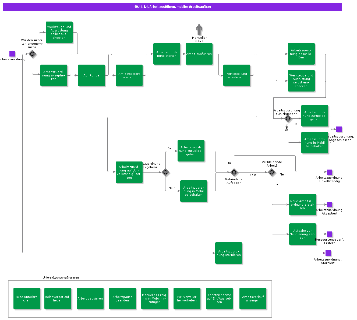This screenshot has width=357, height=320.
Task: Select the "Arbeitszuordnung, Akzeptiert" purple event
Action: (330, 205)
